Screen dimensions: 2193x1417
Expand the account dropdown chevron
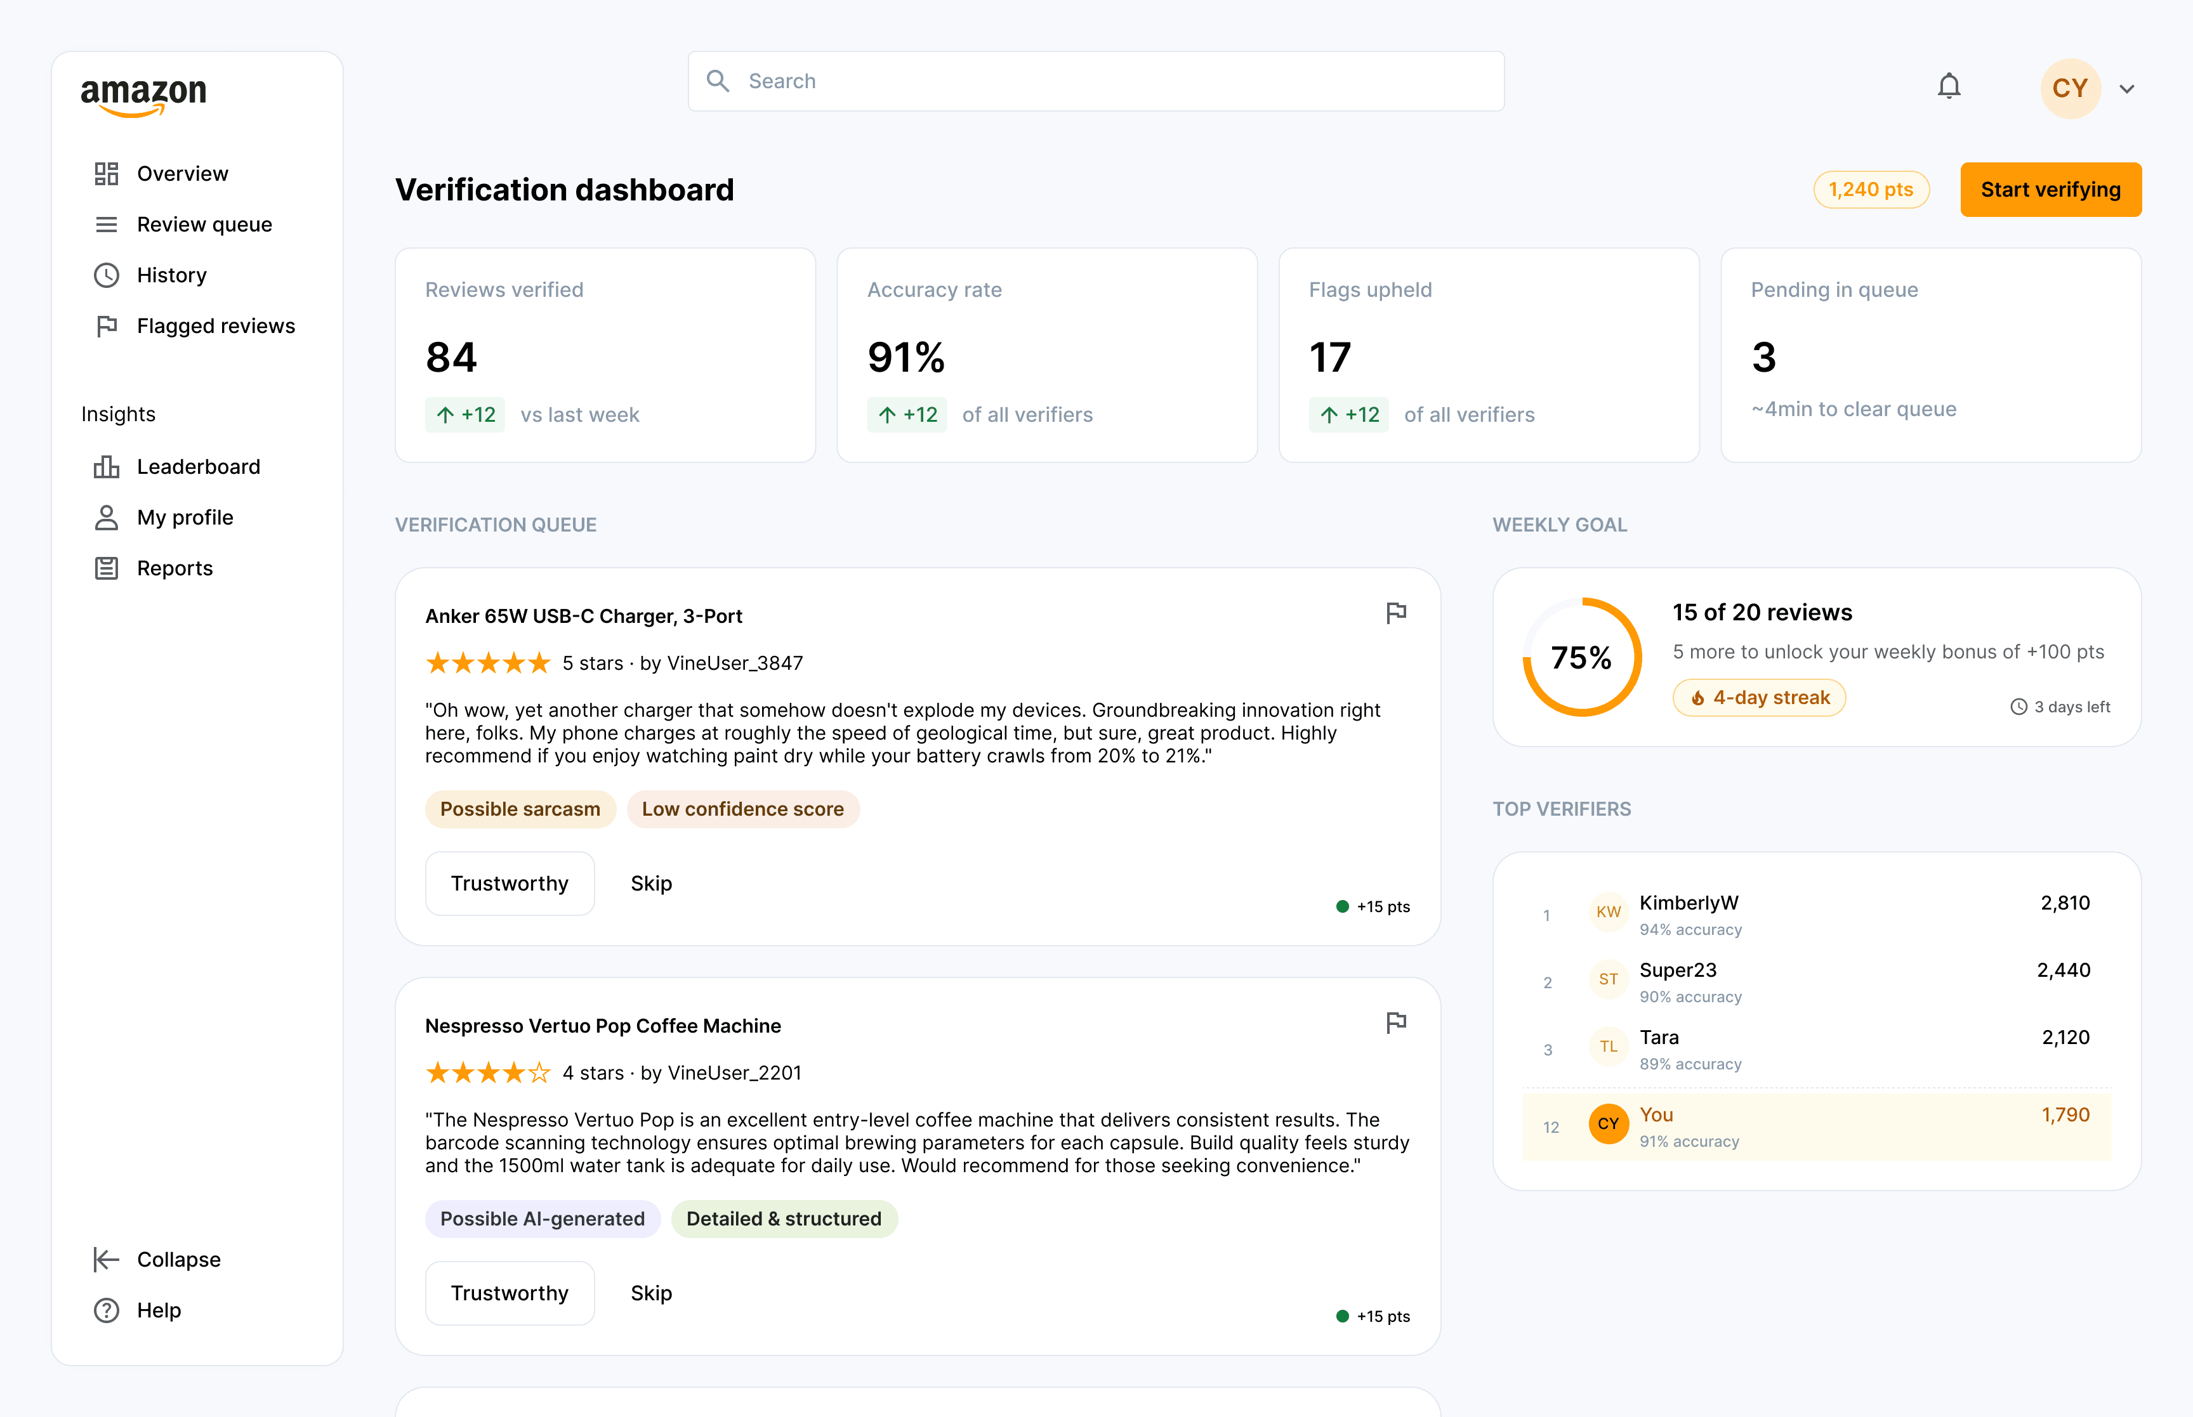click(2127, 89)
